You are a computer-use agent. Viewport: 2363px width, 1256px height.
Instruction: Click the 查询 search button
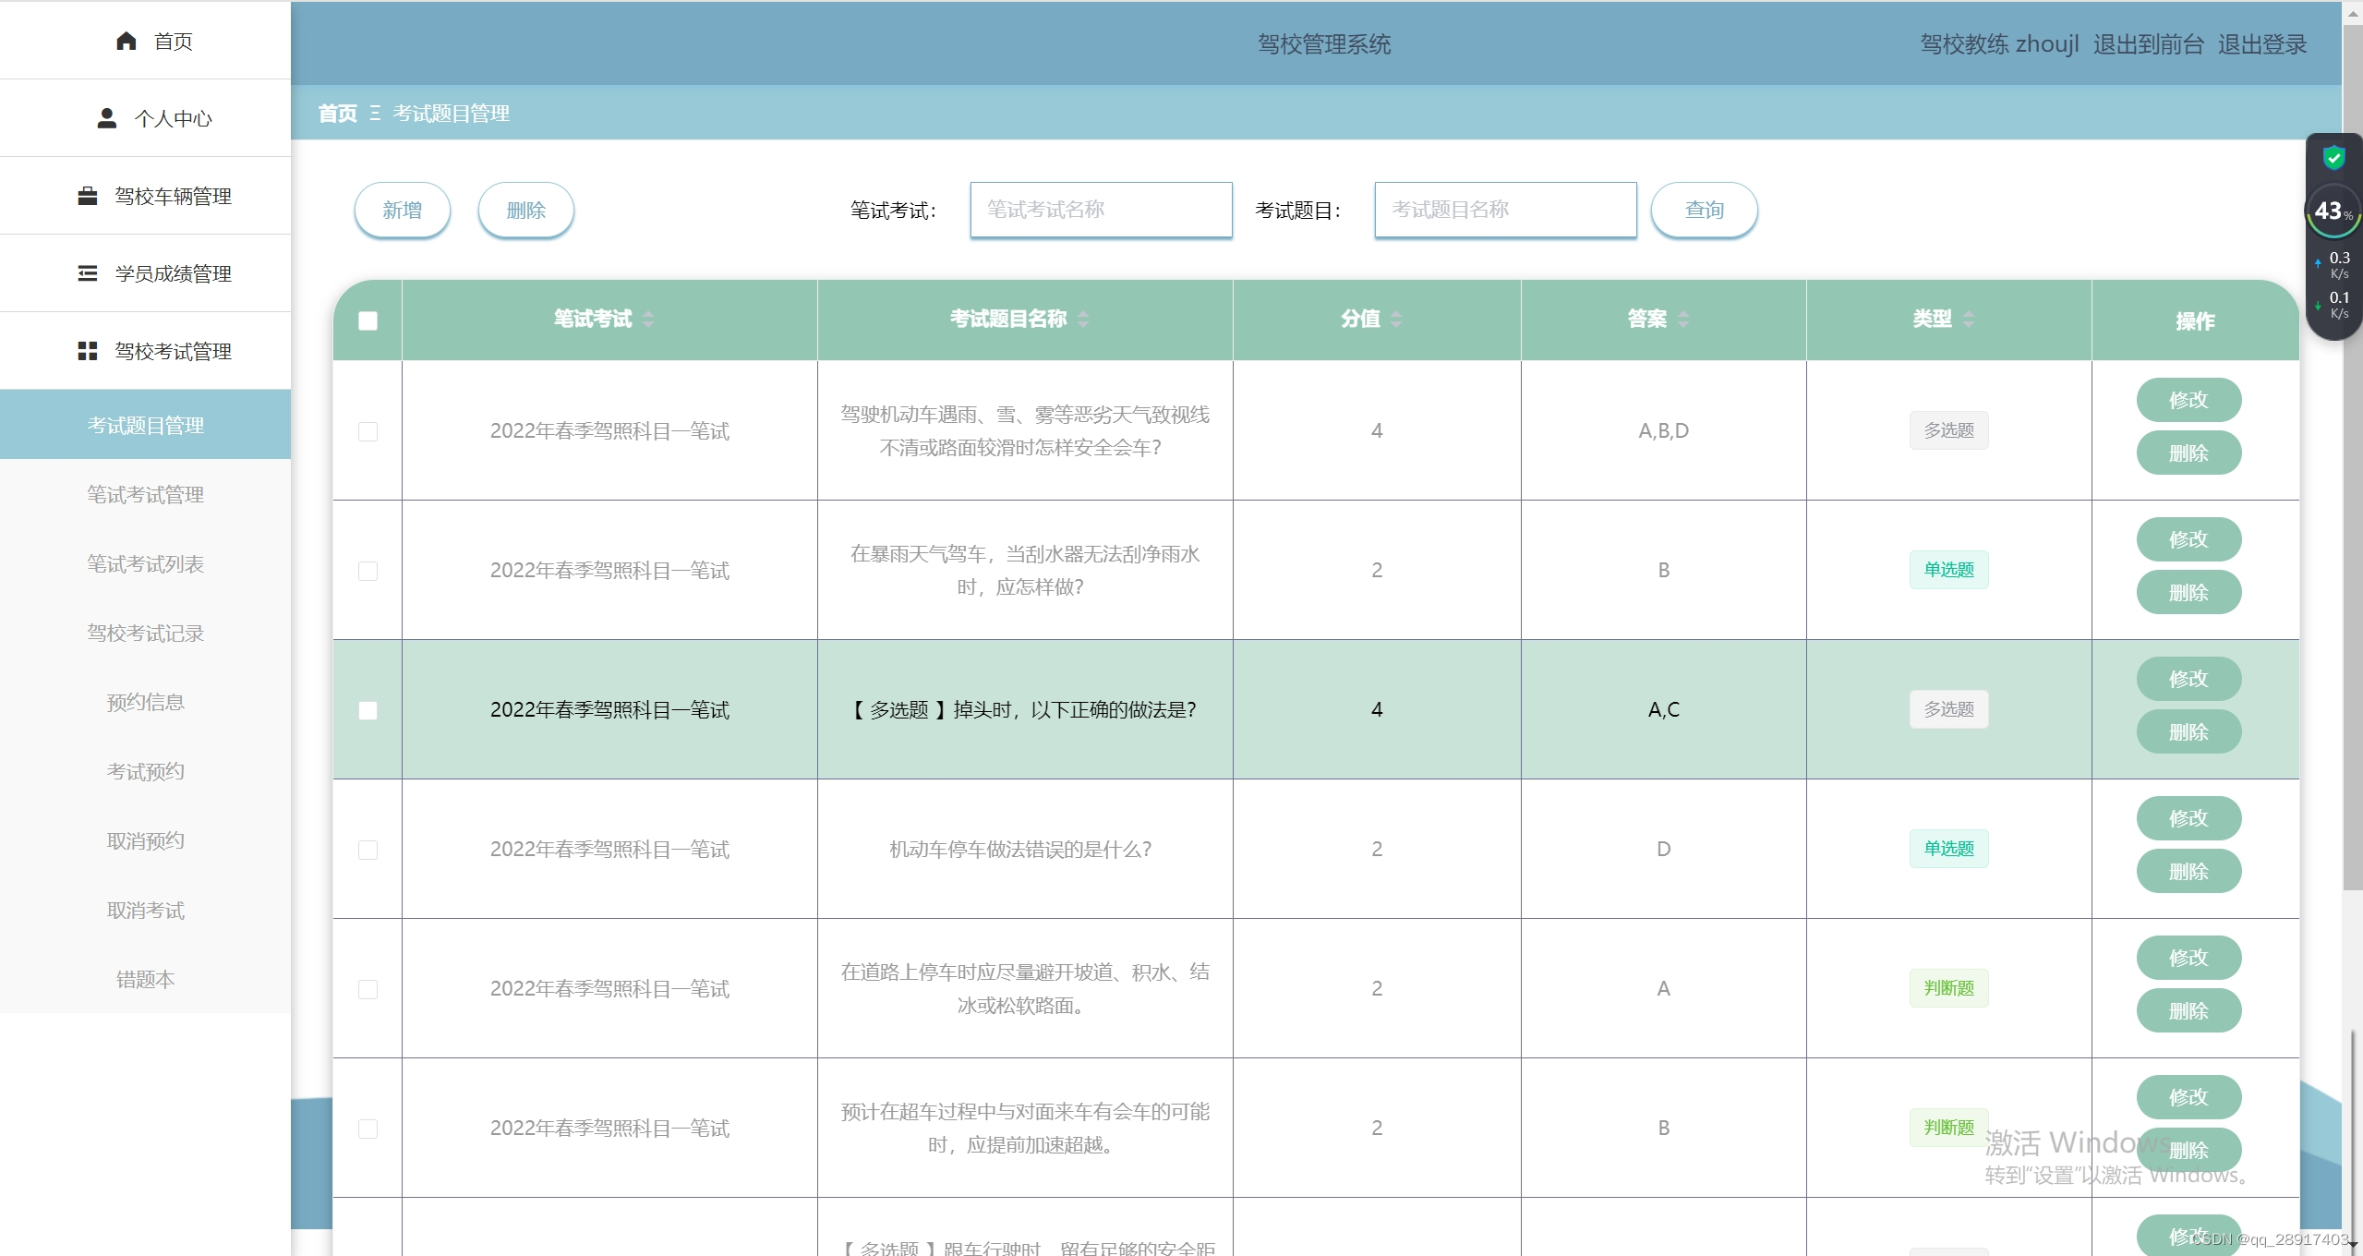pyautogui.click(x=1705, y=211)
